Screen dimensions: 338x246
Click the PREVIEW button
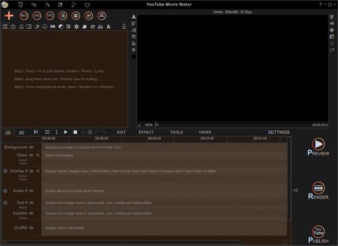[318, 146]
